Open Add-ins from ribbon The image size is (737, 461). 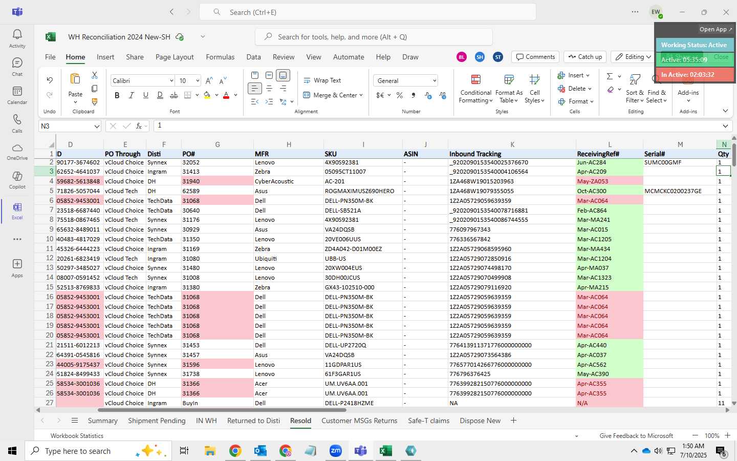[688, 88]
